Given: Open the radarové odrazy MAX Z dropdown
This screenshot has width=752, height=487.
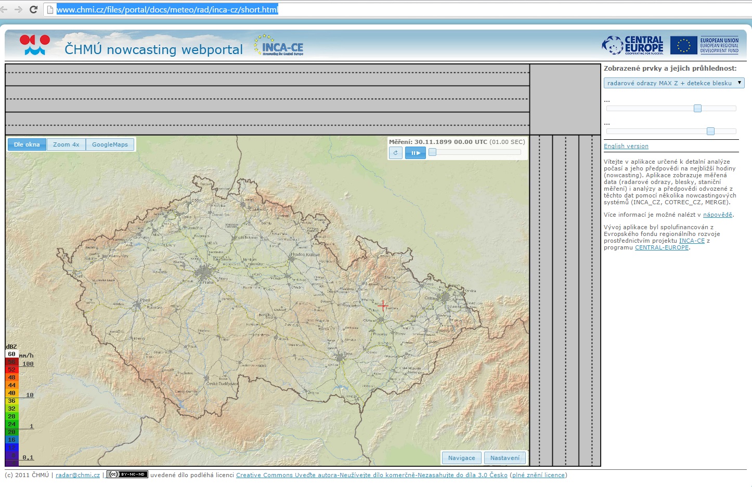Looking at the screenshot, I should click(x=673, y=83).
